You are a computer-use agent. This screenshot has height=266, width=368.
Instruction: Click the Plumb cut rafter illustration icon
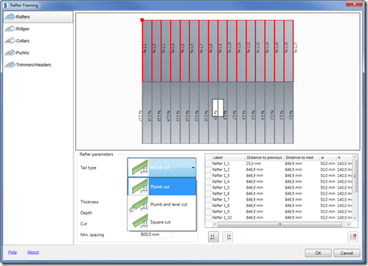(x=140, y=186)
